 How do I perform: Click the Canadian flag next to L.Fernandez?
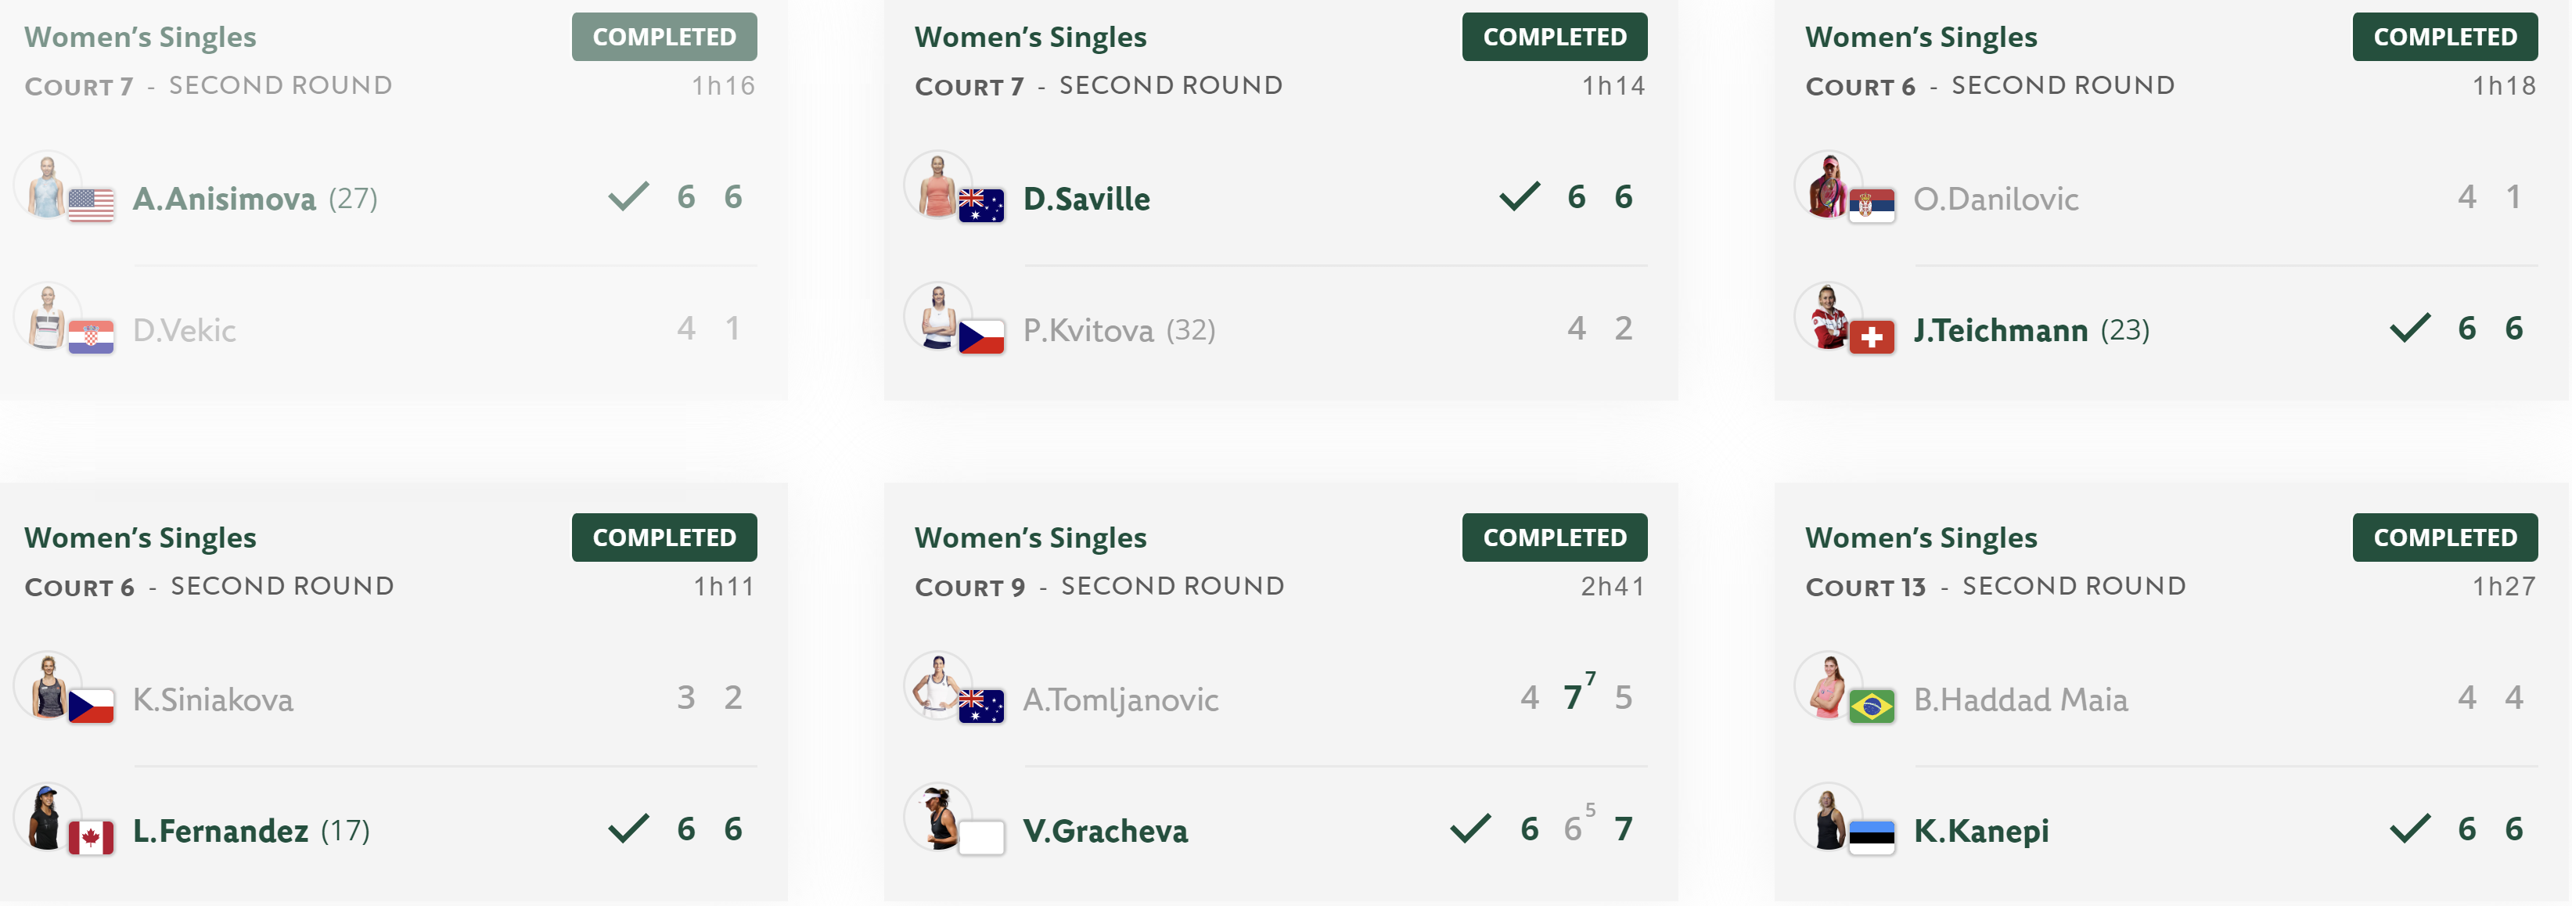[x=91, y=838]
